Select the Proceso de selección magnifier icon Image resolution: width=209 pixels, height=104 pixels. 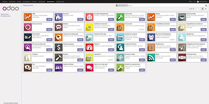tap(28, 47)
